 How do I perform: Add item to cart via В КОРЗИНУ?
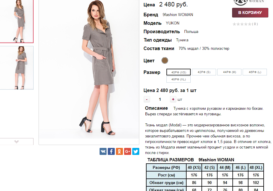point(250,13)
